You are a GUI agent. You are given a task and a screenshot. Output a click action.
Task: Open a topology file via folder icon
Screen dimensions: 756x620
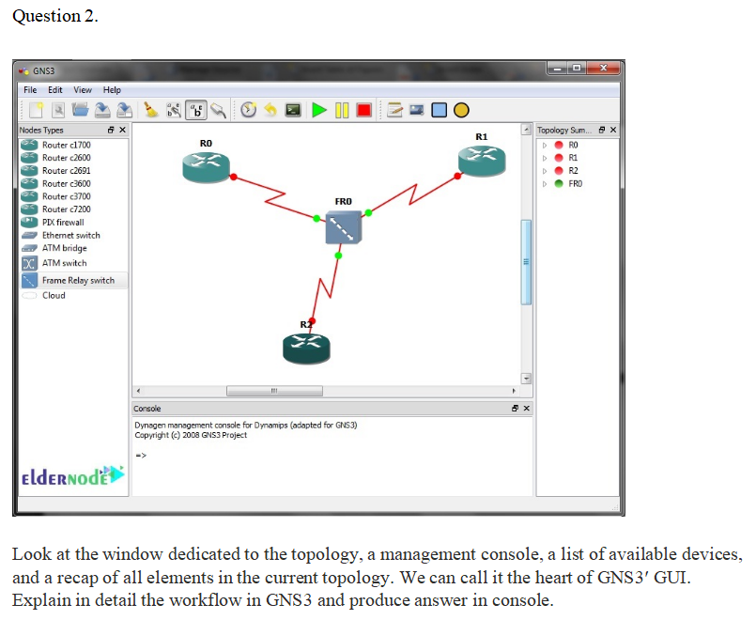(80, 110)
